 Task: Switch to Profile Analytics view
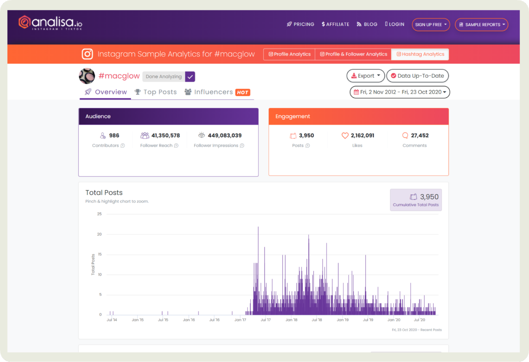click(x=289, y=54)
